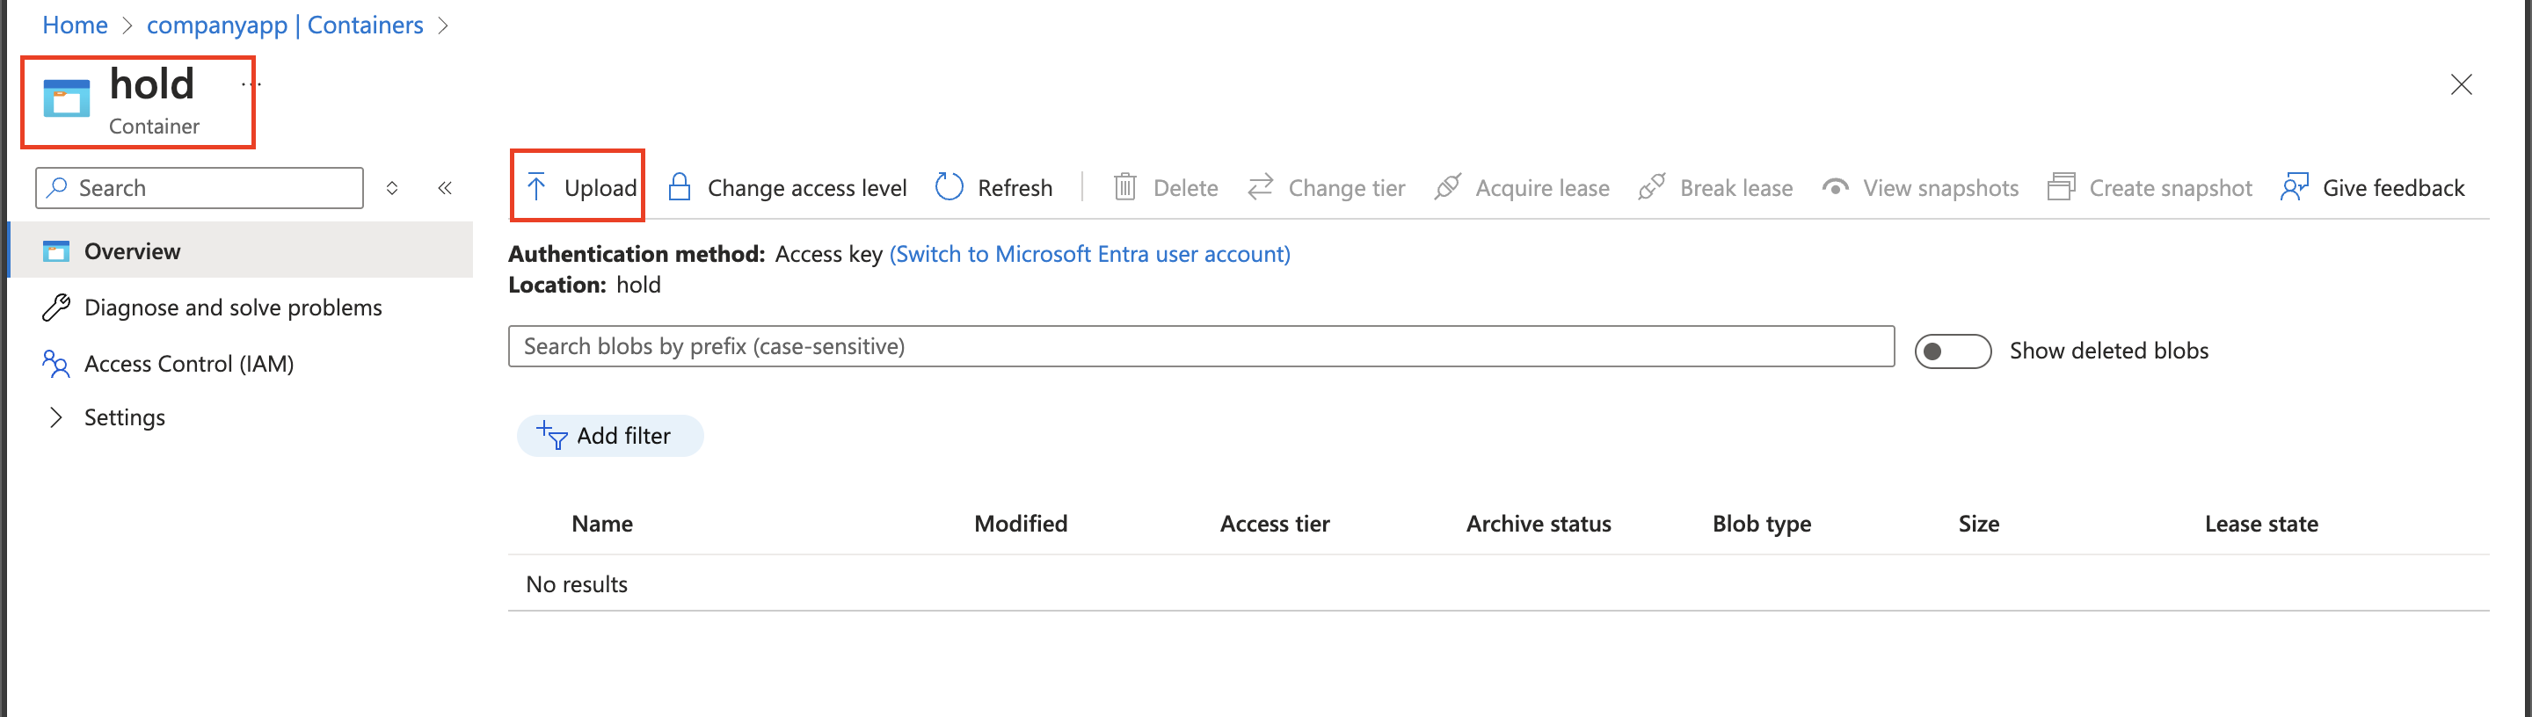Open Diagnose and solve problems
The image size is (2532, 717).
pos(233,308)
